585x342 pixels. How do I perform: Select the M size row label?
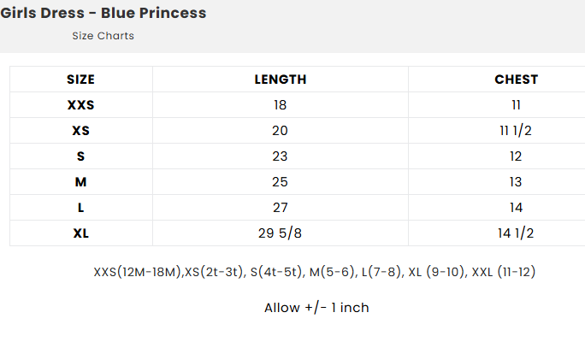[x=81, y=182]
